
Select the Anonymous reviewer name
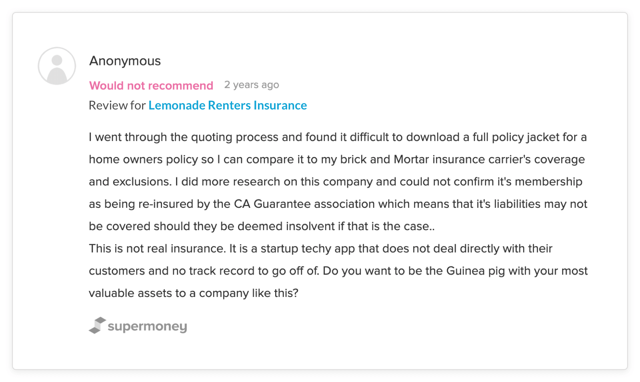(x=125, y=61)
